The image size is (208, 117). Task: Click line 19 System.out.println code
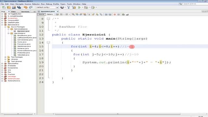tap(127, 62)
